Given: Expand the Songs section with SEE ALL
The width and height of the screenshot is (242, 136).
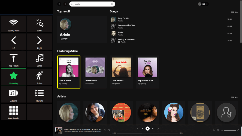Looking at the screenshot, I should tap(234, 12).
